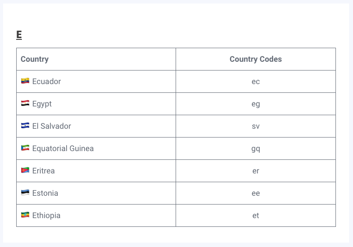Select the Estonia country name text
Viewport: 353px width, 247px height.
(45, 193)
